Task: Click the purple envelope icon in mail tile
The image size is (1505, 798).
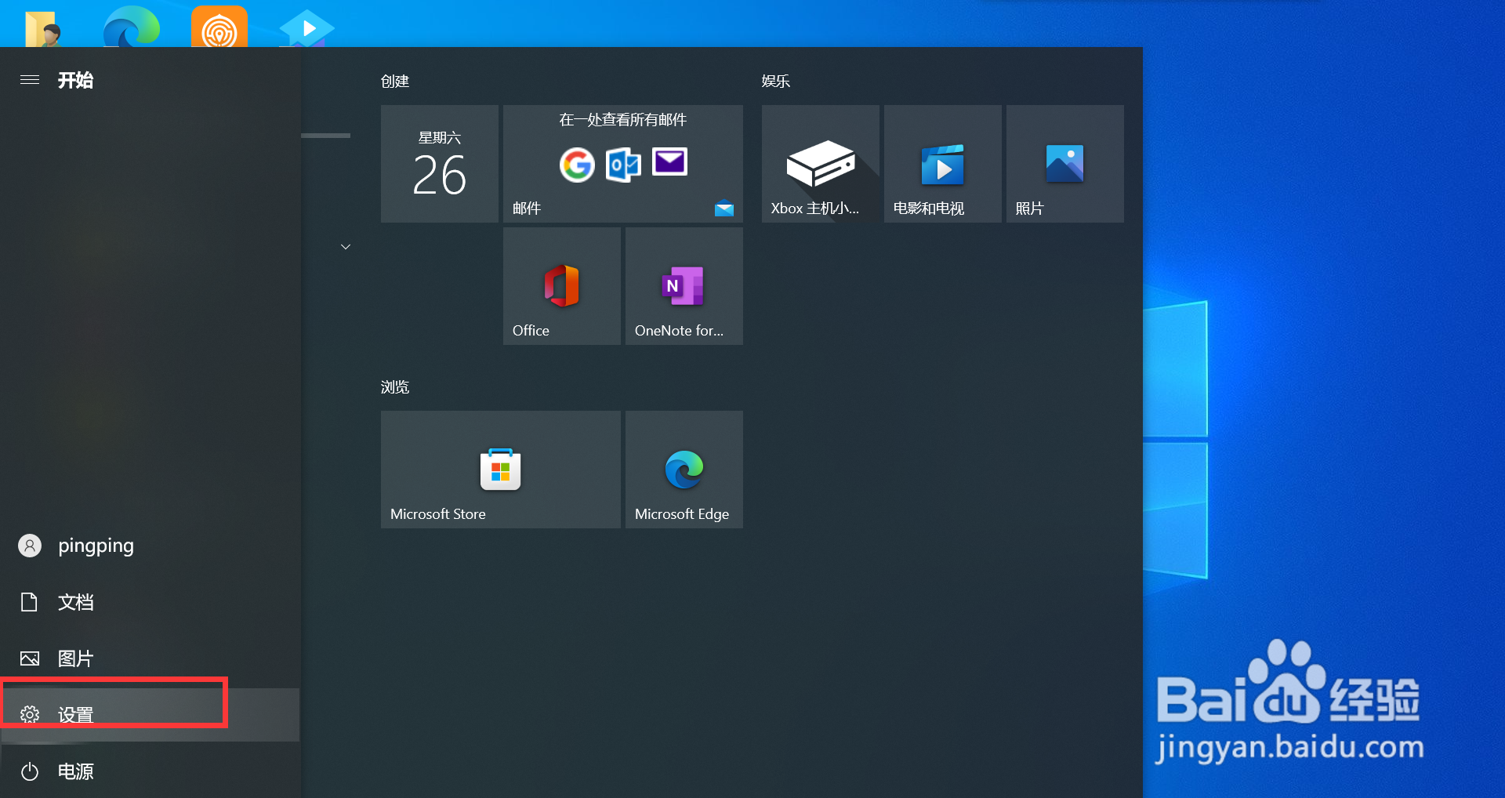Action: (670, 161)
